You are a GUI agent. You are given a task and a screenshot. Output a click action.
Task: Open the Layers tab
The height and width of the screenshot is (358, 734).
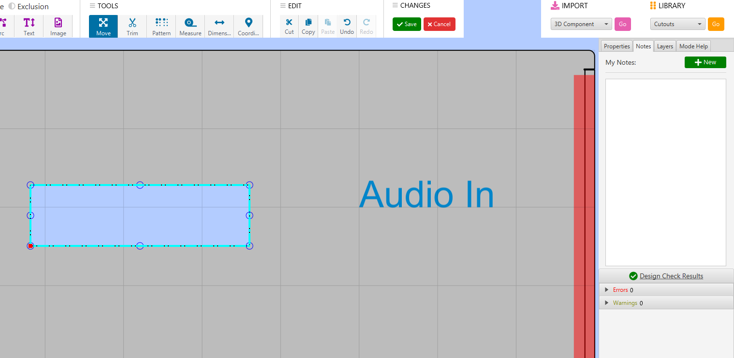665,46
